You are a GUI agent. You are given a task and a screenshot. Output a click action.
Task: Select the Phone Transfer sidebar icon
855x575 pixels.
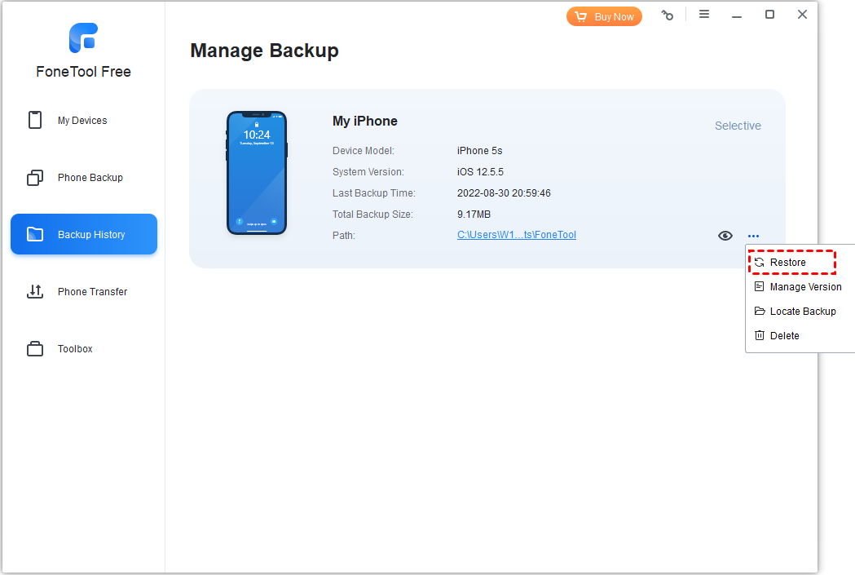33,291
